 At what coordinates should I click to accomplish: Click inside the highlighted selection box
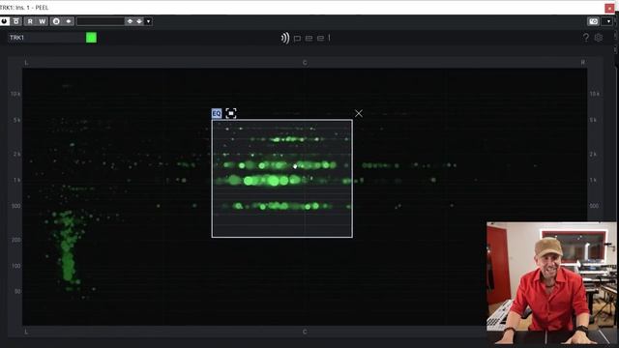[x=281, y=178]
